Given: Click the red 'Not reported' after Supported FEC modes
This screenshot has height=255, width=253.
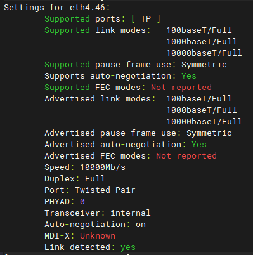Looking at the screenshot, I should tap(181, 88).
